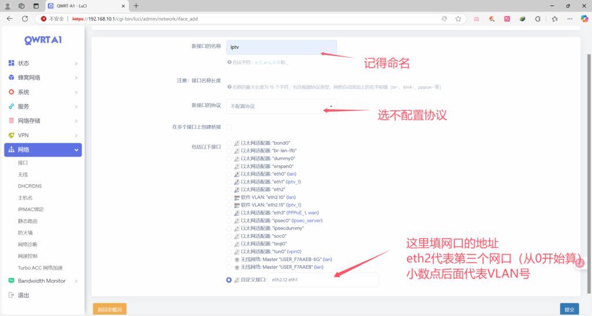Click the 网络存储 storage icon

[x=12, y=121]
